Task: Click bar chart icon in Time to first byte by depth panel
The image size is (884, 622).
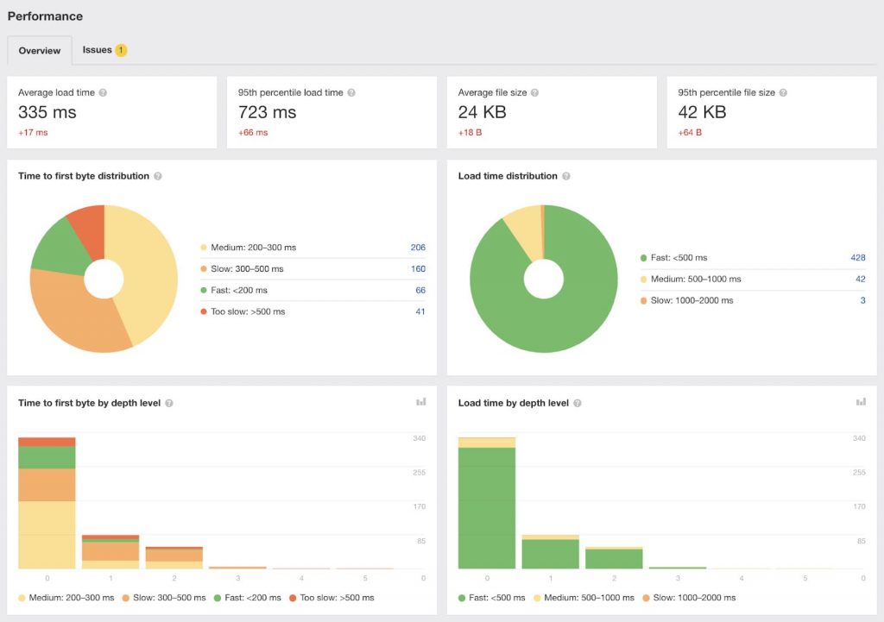Action: (x=421, y=402)
